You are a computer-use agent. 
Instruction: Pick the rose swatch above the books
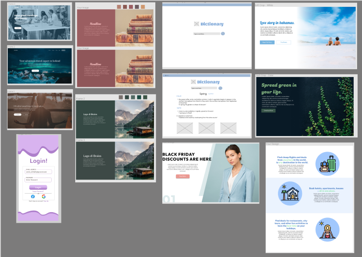[131, 7]
